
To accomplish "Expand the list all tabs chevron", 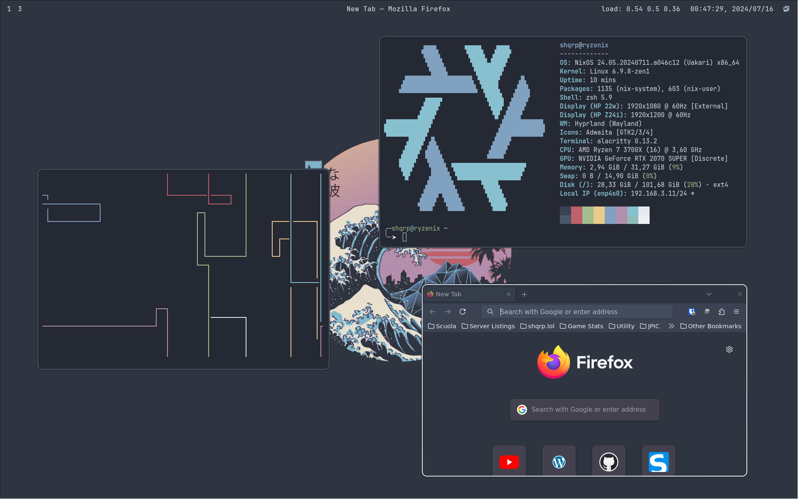I will (x=709, y=294).
